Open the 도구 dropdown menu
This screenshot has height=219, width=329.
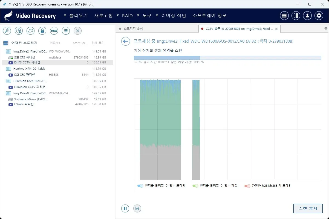[144, 16]
